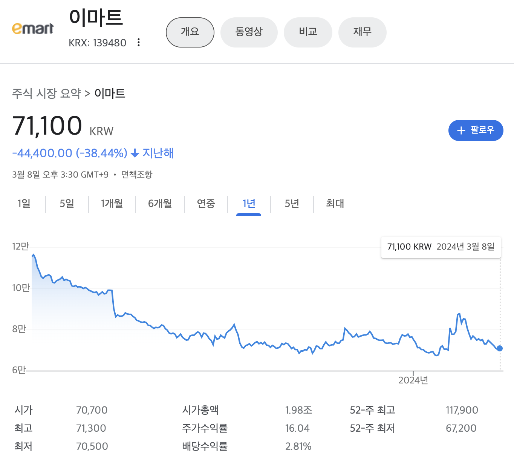The width and height of the screenshot is (514, 463).
Task: Click the 주가수익률 label
Action: coord(205,428)
